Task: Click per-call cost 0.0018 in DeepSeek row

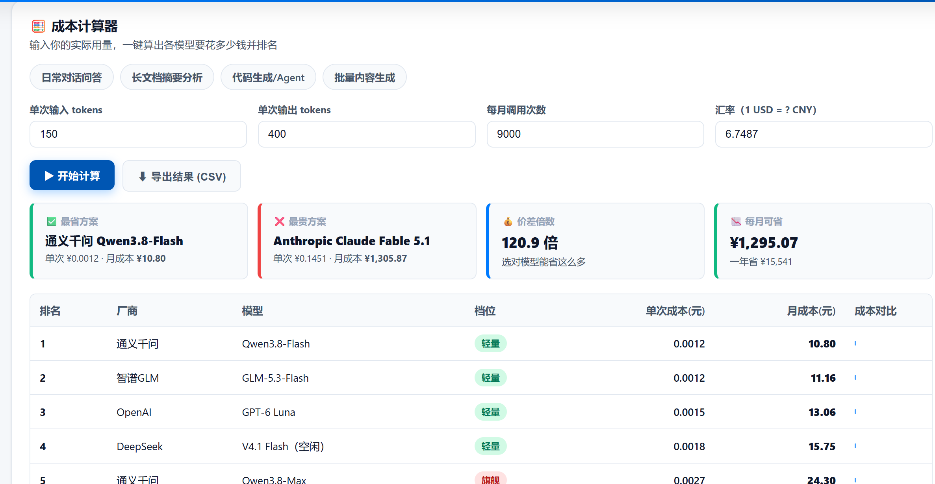Action: pos(689,446)
